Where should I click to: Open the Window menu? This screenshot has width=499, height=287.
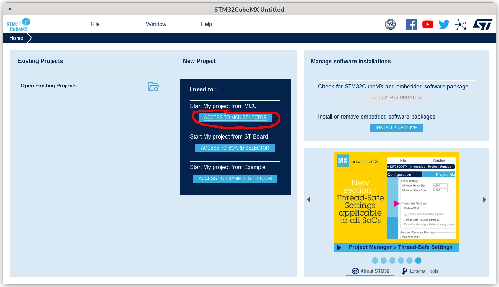pos(156,24)
